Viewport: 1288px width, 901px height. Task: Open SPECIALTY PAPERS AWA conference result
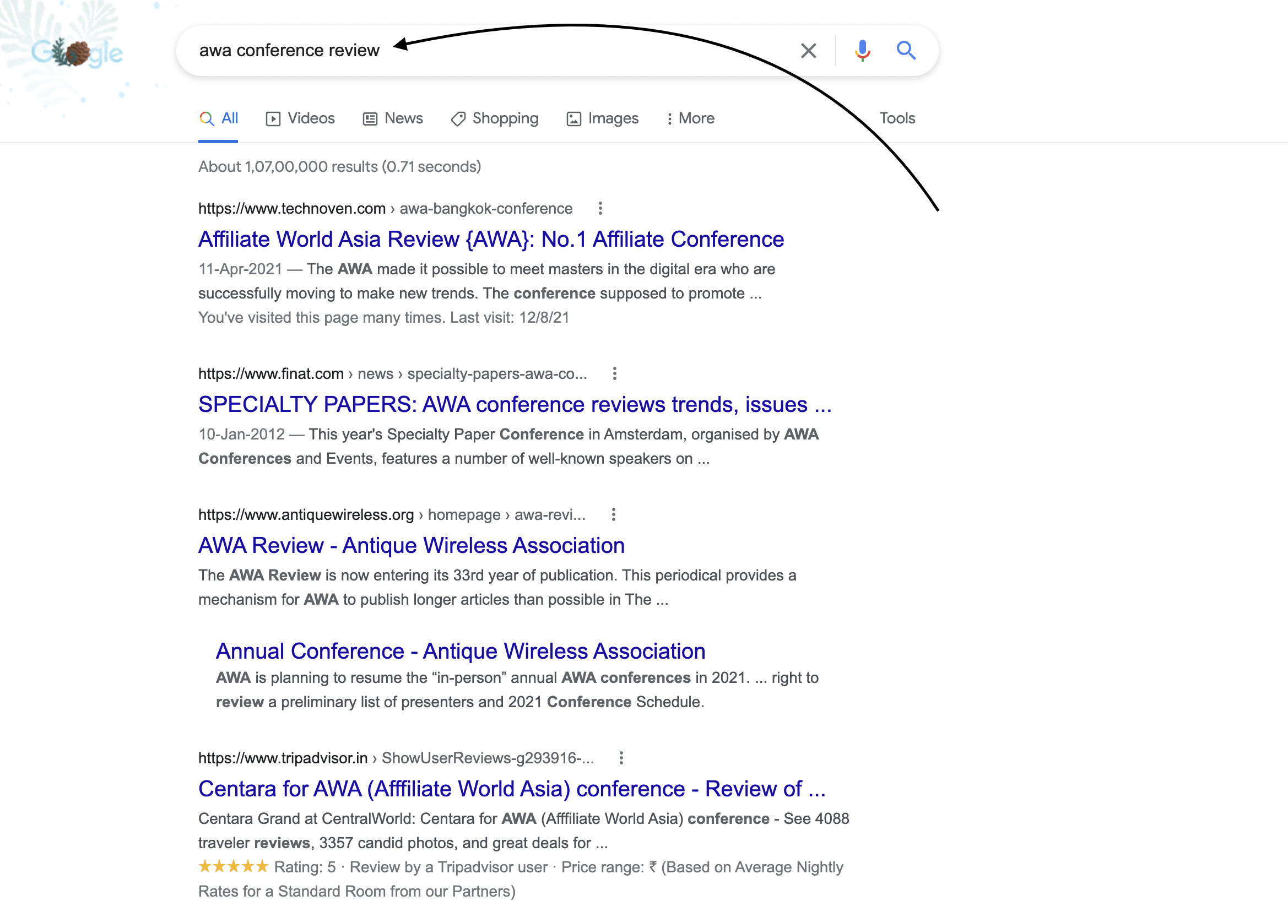coord(515,404)
